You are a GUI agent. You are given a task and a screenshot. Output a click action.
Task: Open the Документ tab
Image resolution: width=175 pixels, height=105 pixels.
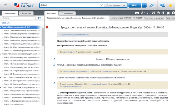tap(51, 13)
